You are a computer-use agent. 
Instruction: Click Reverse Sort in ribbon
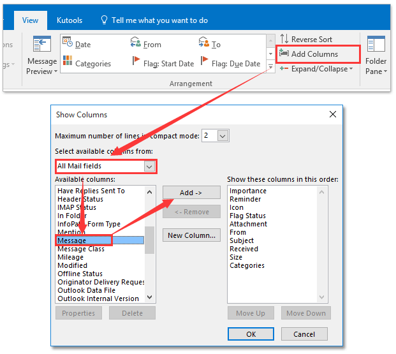click(306, 40)
